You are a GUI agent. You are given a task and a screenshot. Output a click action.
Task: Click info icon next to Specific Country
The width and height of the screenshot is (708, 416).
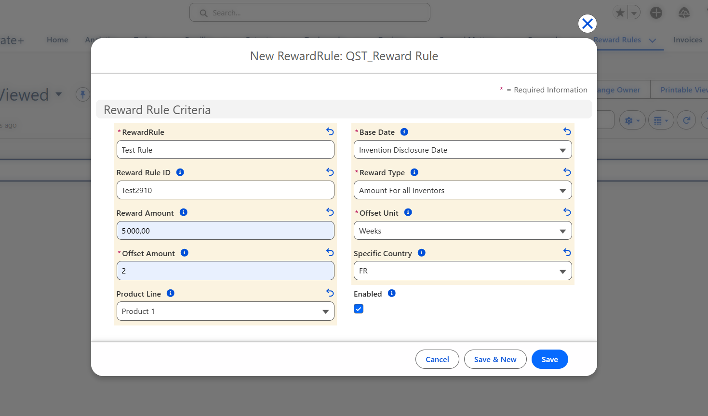tap(422, 253)
